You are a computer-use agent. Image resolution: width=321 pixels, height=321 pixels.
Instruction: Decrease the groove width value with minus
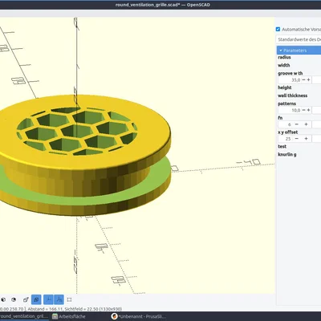point(303,79)
